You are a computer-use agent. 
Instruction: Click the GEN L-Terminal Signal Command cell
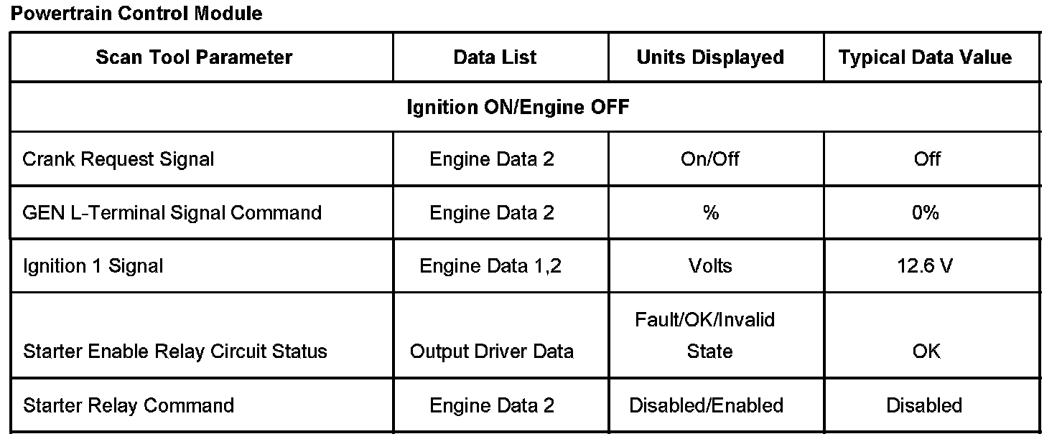[x=172, y=213]
